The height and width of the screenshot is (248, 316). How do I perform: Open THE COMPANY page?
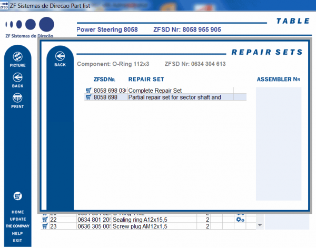coord(17,226)
